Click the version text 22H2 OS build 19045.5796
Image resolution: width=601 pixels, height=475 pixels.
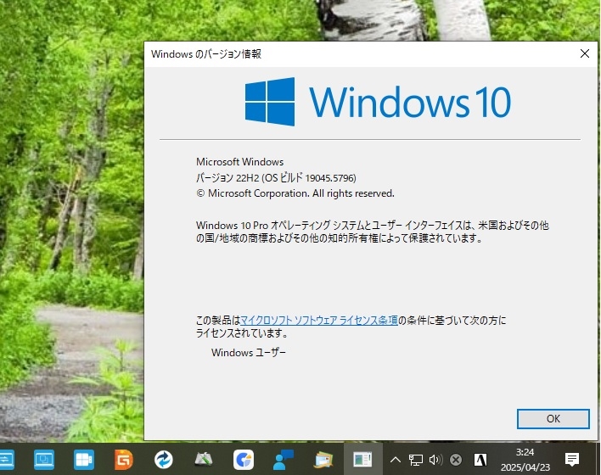pyautogui.click(x=276, y=178)
